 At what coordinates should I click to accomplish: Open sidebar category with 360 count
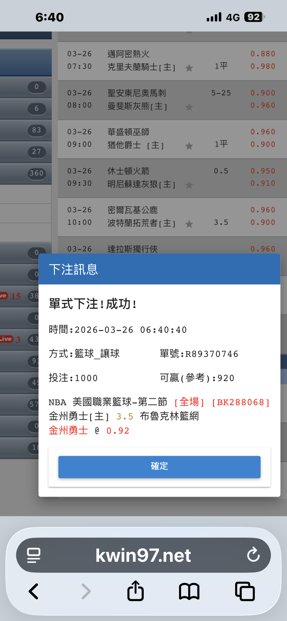pyautogui.click(x=26, y=174)
